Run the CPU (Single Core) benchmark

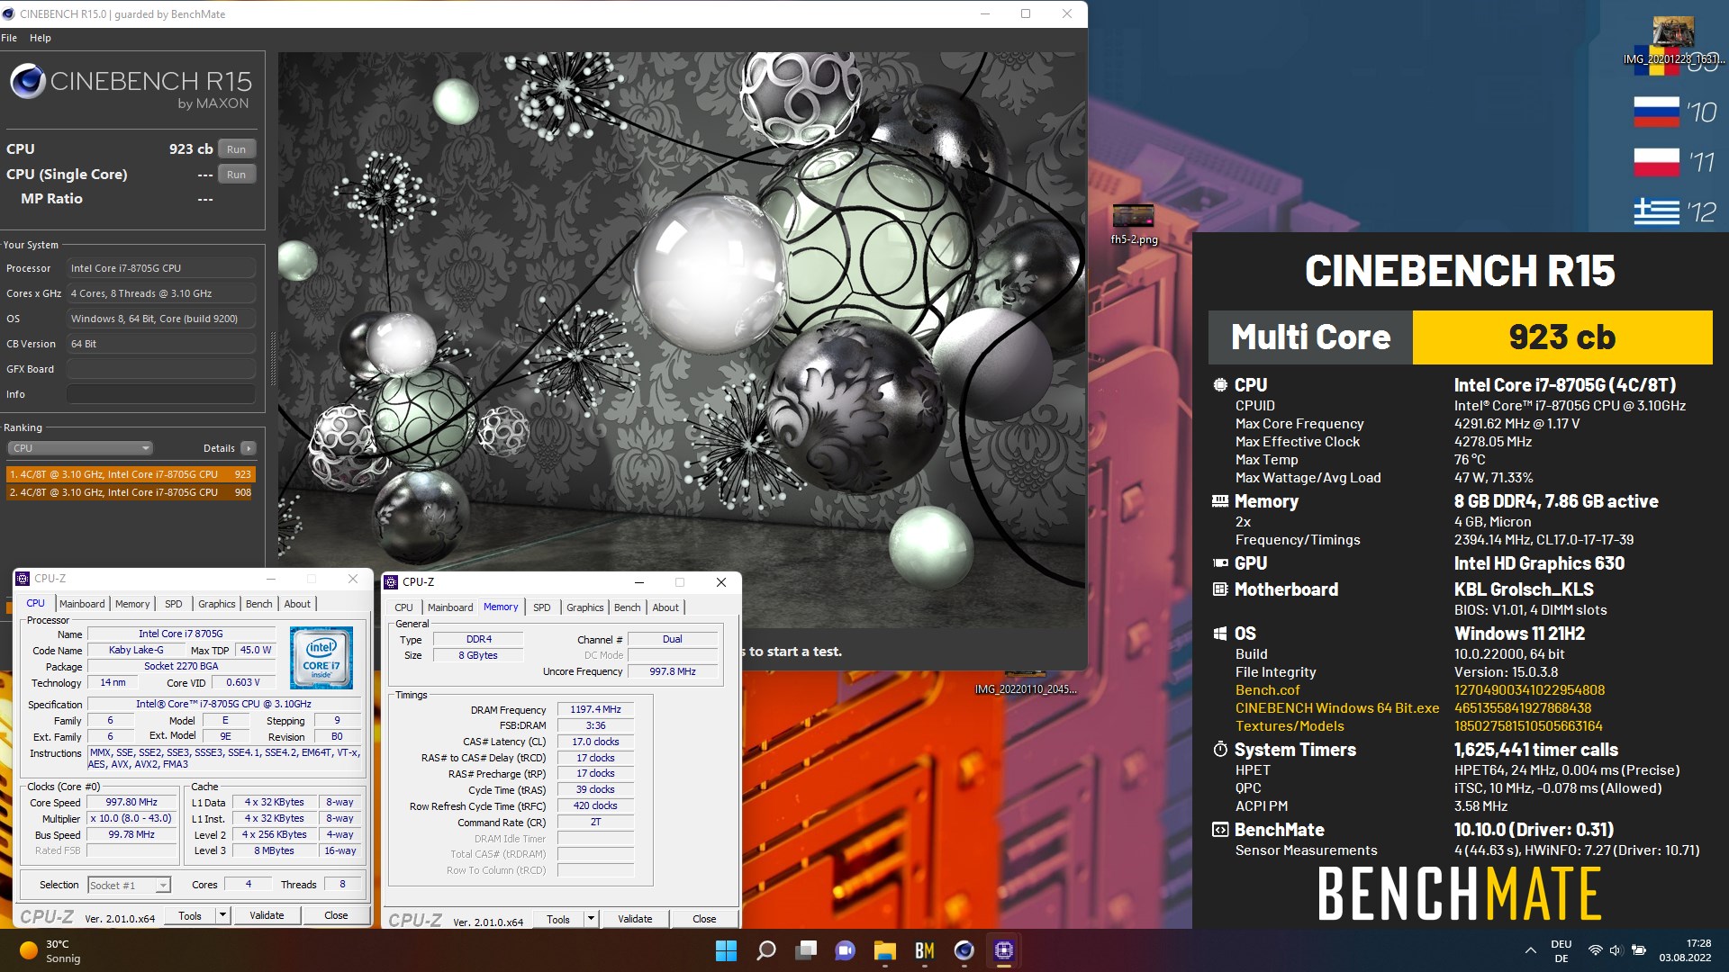pos(236,175)
